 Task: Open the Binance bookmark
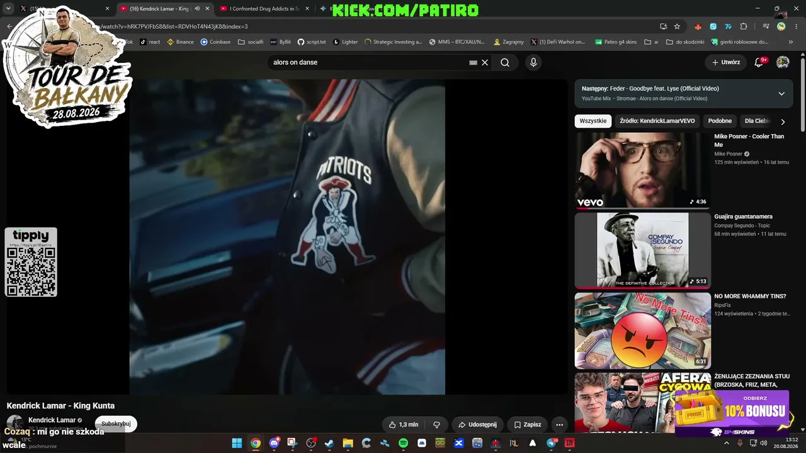(x=180, y=42)
